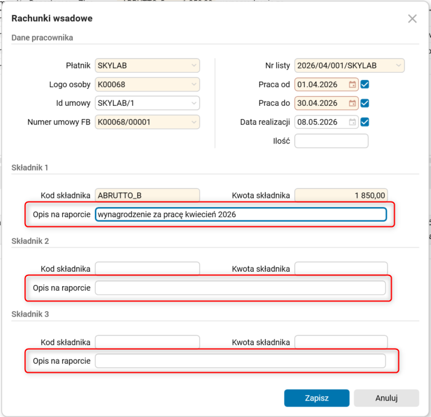Click Składnik 2 Kwota składnika field
Screen dimensions: 431x417
[341, 269]
